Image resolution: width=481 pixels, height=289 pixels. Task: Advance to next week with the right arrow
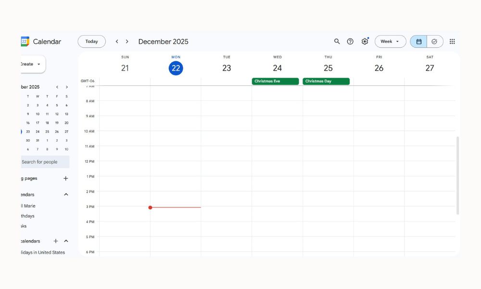tap(127, 41)
